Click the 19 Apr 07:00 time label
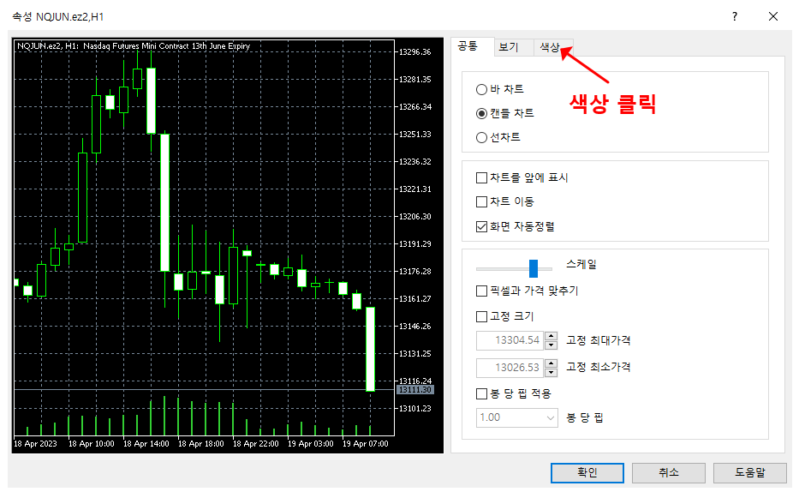The height and width of the screenshot is (492, 793). (365, 444)
